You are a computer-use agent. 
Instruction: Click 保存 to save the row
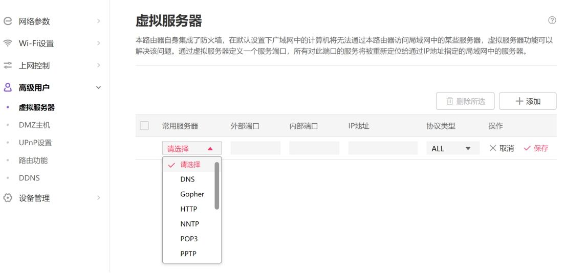[x=536, y=148]
